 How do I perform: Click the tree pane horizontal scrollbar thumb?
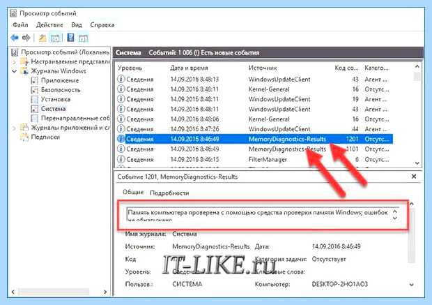coord(54,292)
